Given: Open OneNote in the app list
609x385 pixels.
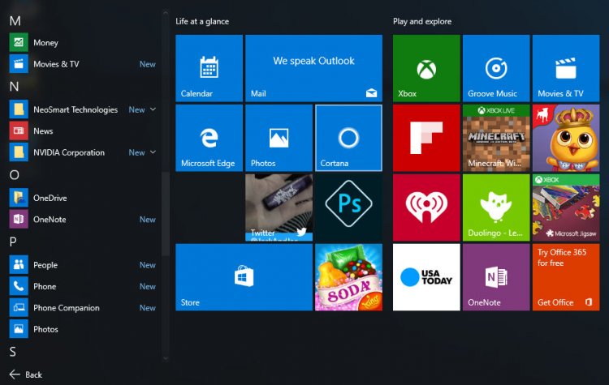Looking at the screenshot, I should [82, 220].
